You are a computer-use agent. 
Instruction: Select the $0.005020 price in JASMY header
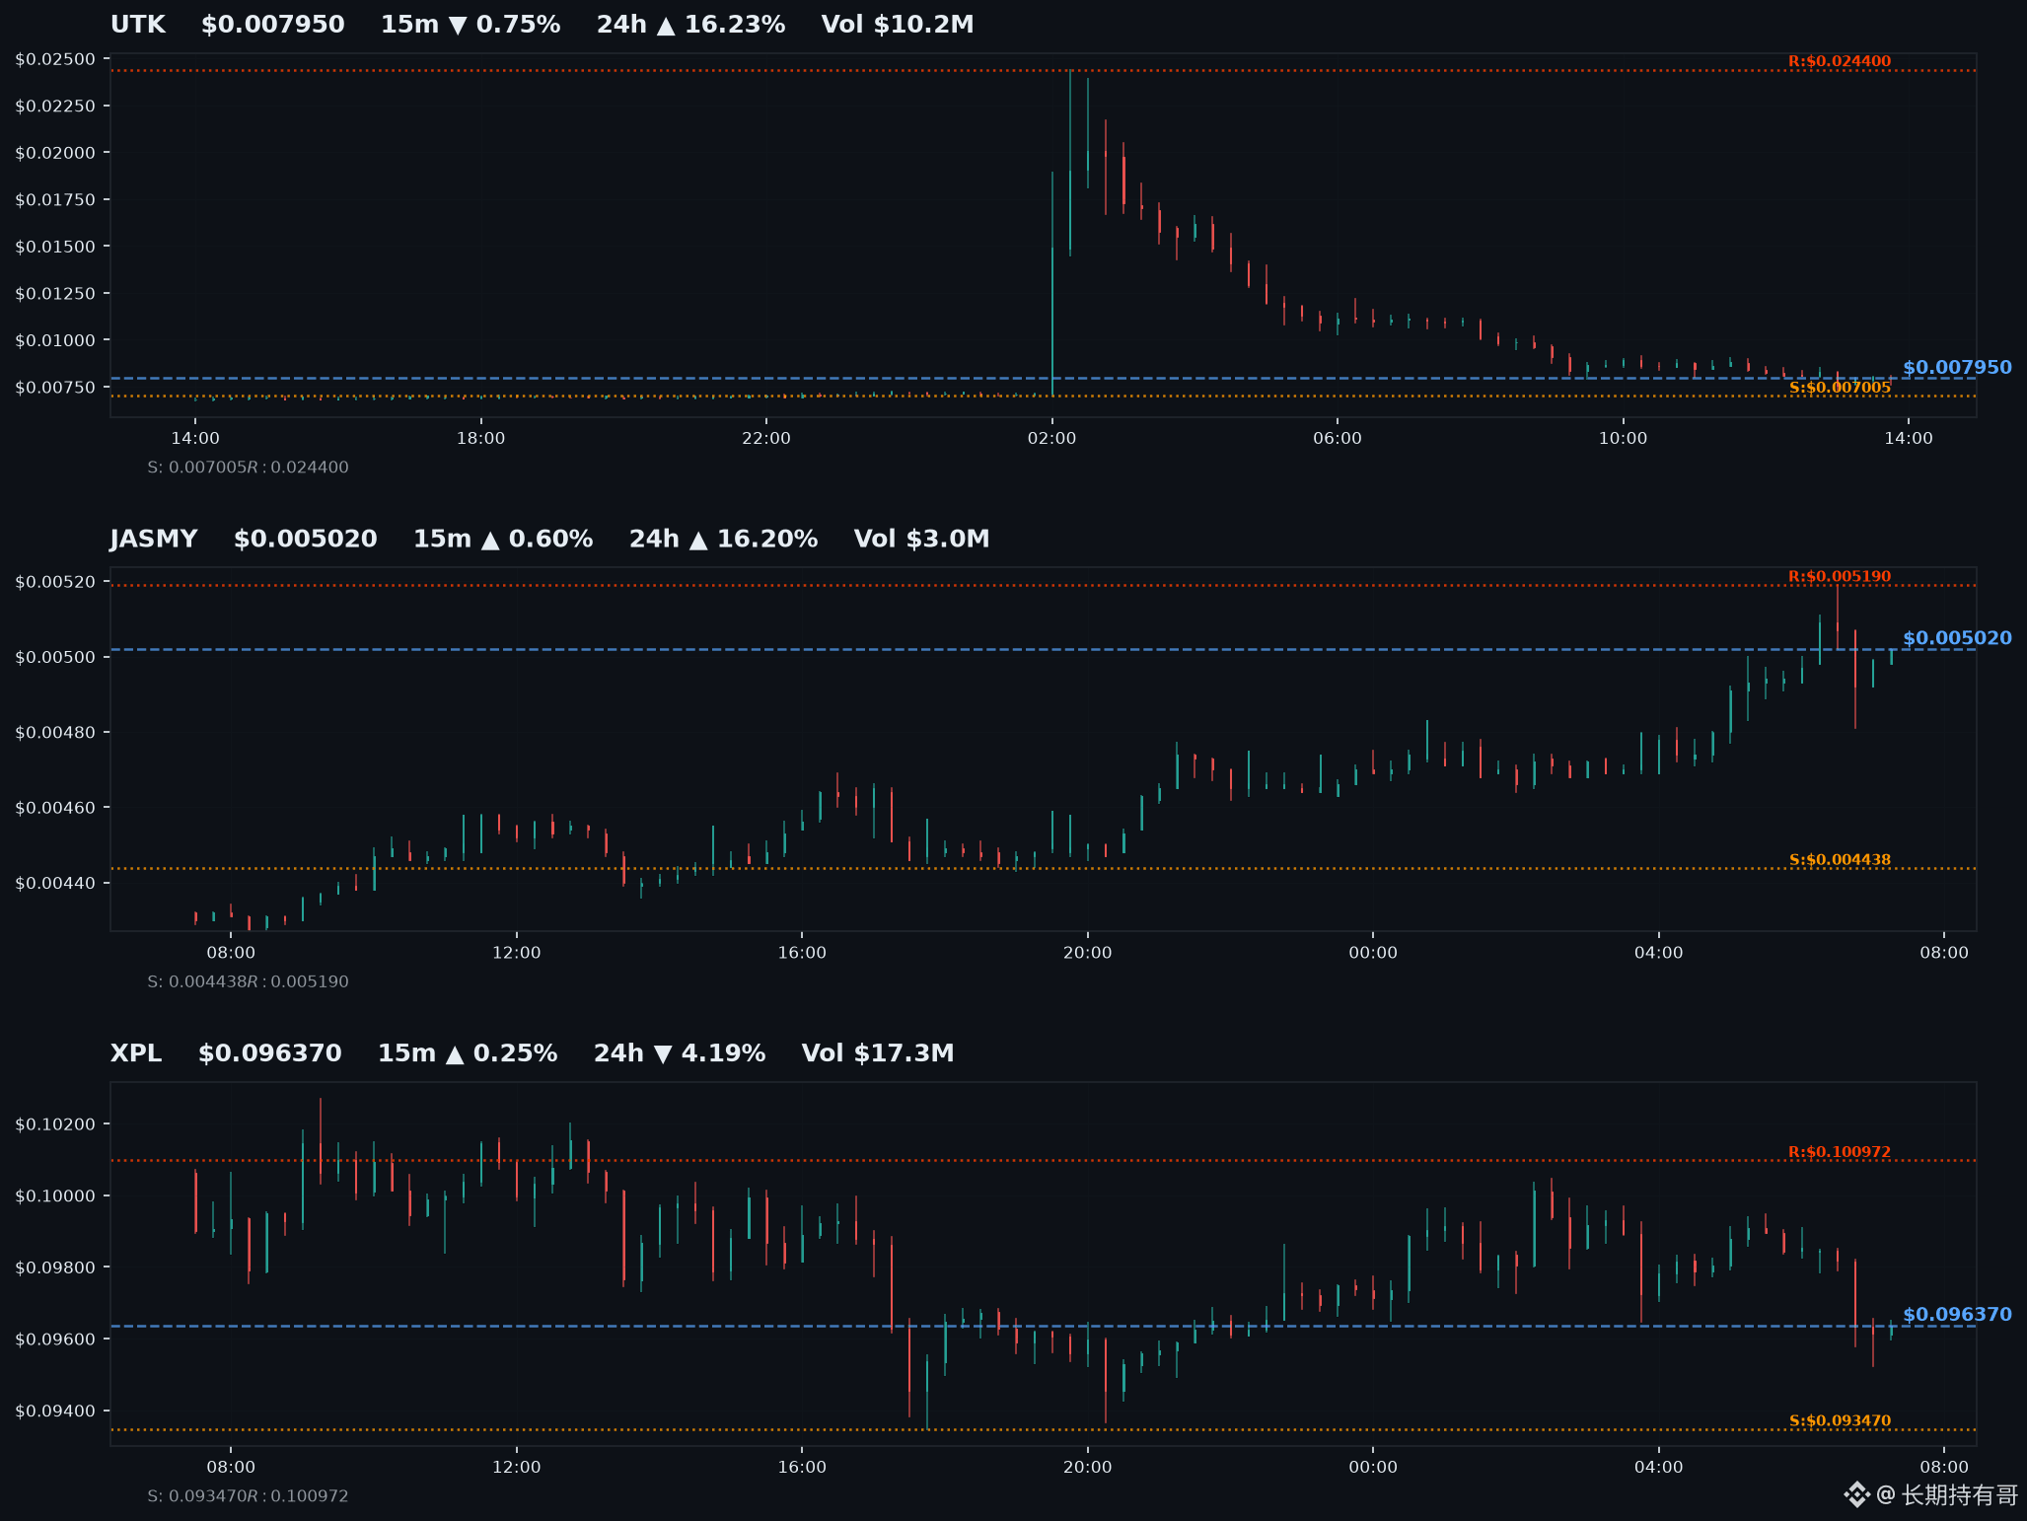tap(306, 540)
